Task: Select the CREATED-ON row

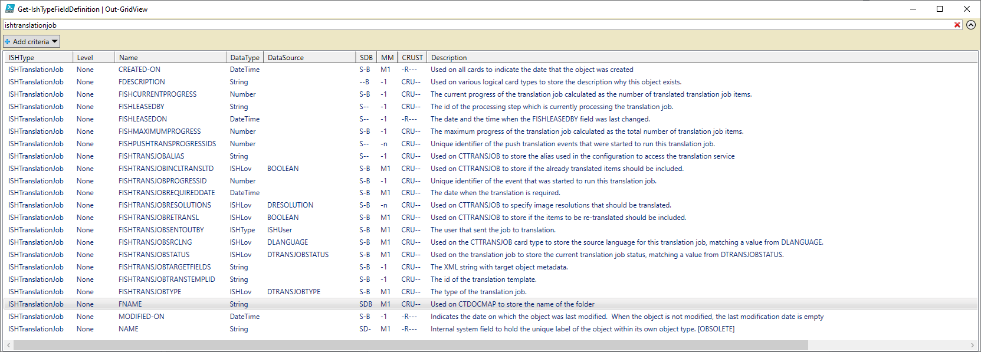Action: click(x=139, y=70)
